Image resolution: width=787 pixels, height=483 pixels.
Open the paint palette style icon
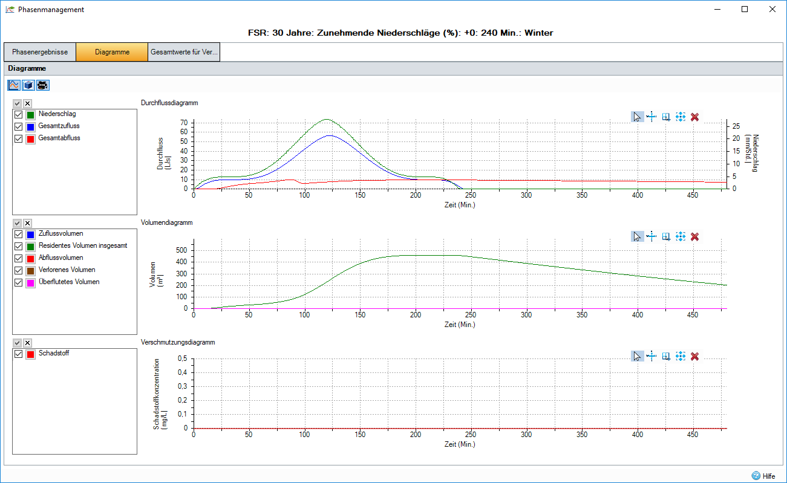point(42,85)
